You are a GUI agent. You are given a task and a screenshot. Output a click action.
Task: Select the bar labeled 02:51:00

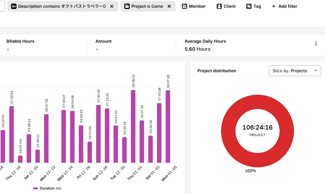coord(90,152)
